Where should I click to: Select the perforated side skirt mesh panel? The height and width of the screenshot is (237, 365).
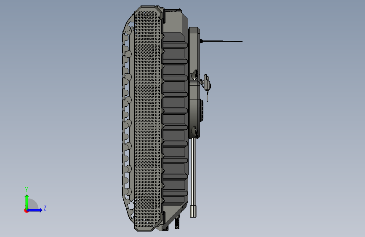[148, 119]
